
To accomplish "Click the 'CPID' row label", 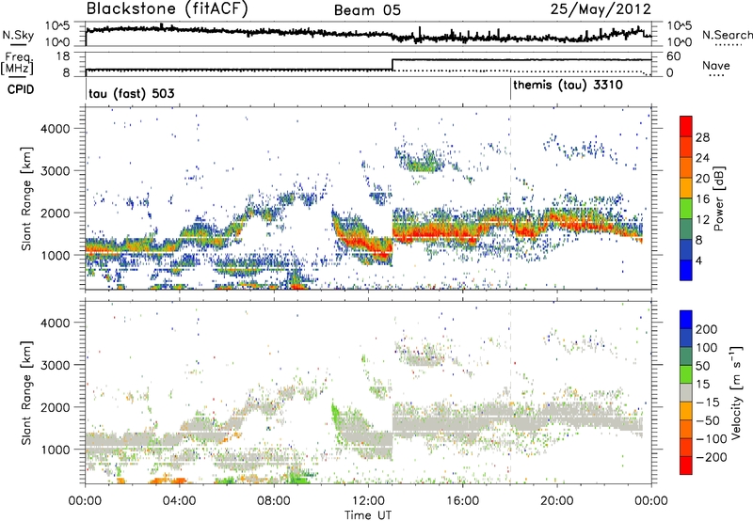I will pyautogui.click(x=21, y=89).
